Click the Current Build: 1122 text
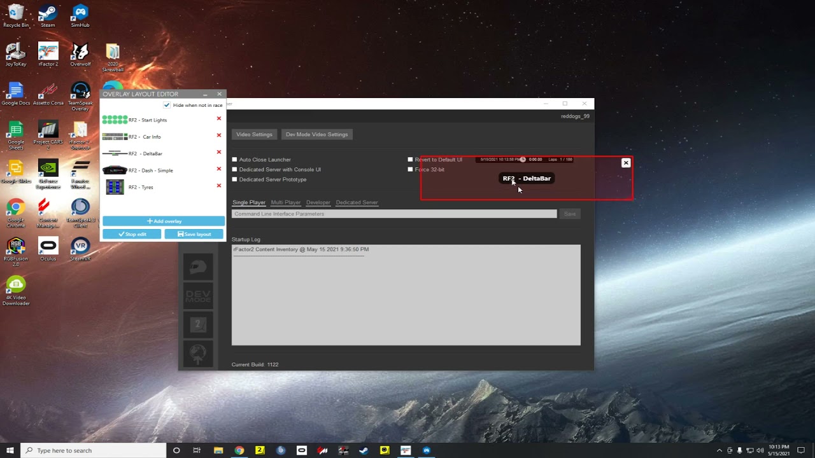 pos(255,364)
